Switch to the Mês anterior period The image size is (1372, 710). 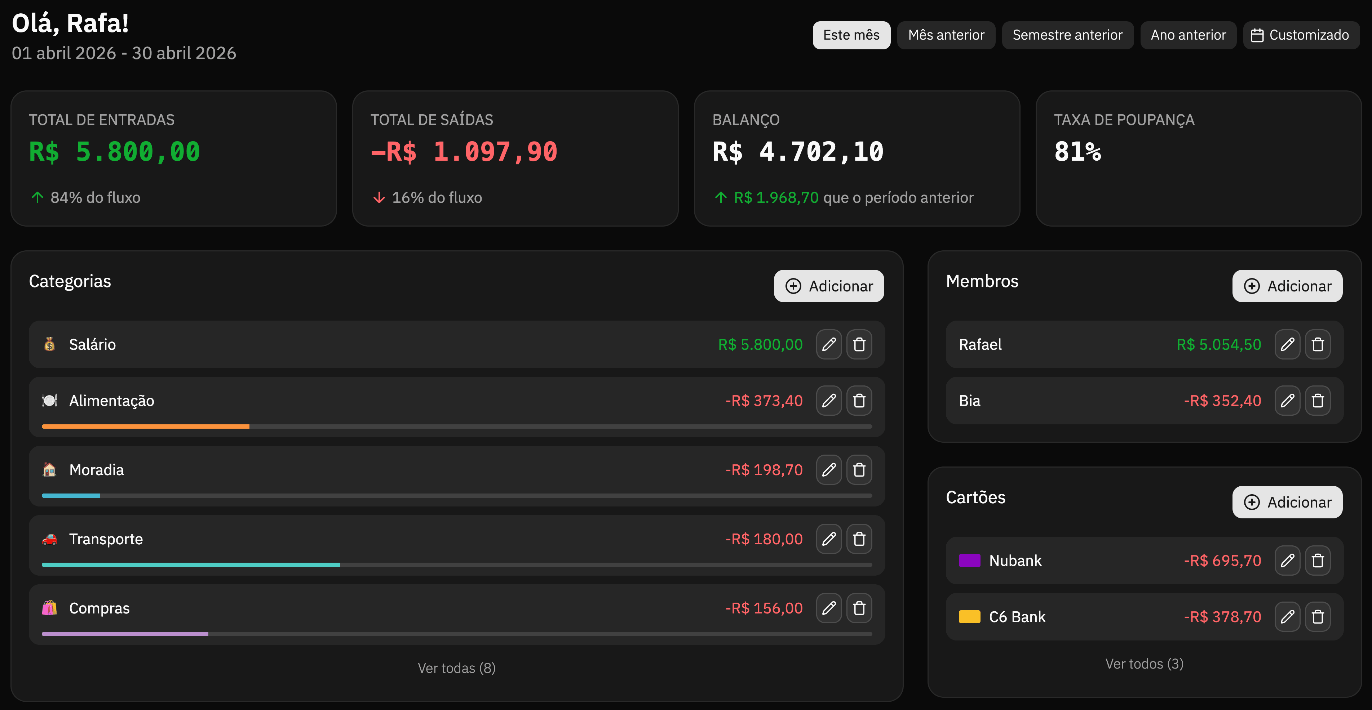click(946, 35)
